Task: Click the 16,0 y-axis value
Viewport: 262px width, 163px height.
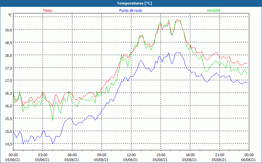Action: [x=9, y=106]
